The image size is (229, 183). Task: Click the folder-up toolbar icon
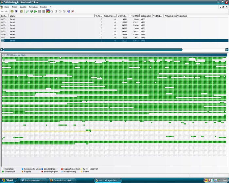[x=12, y=11]
